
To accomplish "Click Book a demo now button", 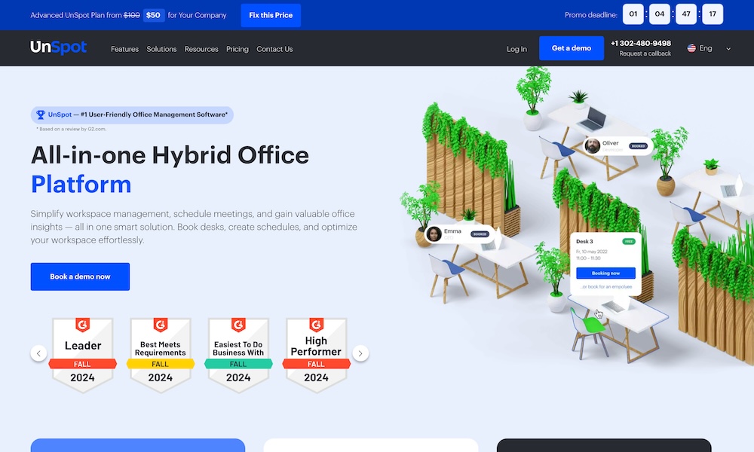I will pyautogui.click(x=80, y=276).
